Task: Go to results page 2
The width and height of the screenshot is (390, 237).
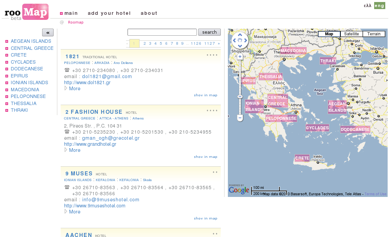Action: [145, 43]
